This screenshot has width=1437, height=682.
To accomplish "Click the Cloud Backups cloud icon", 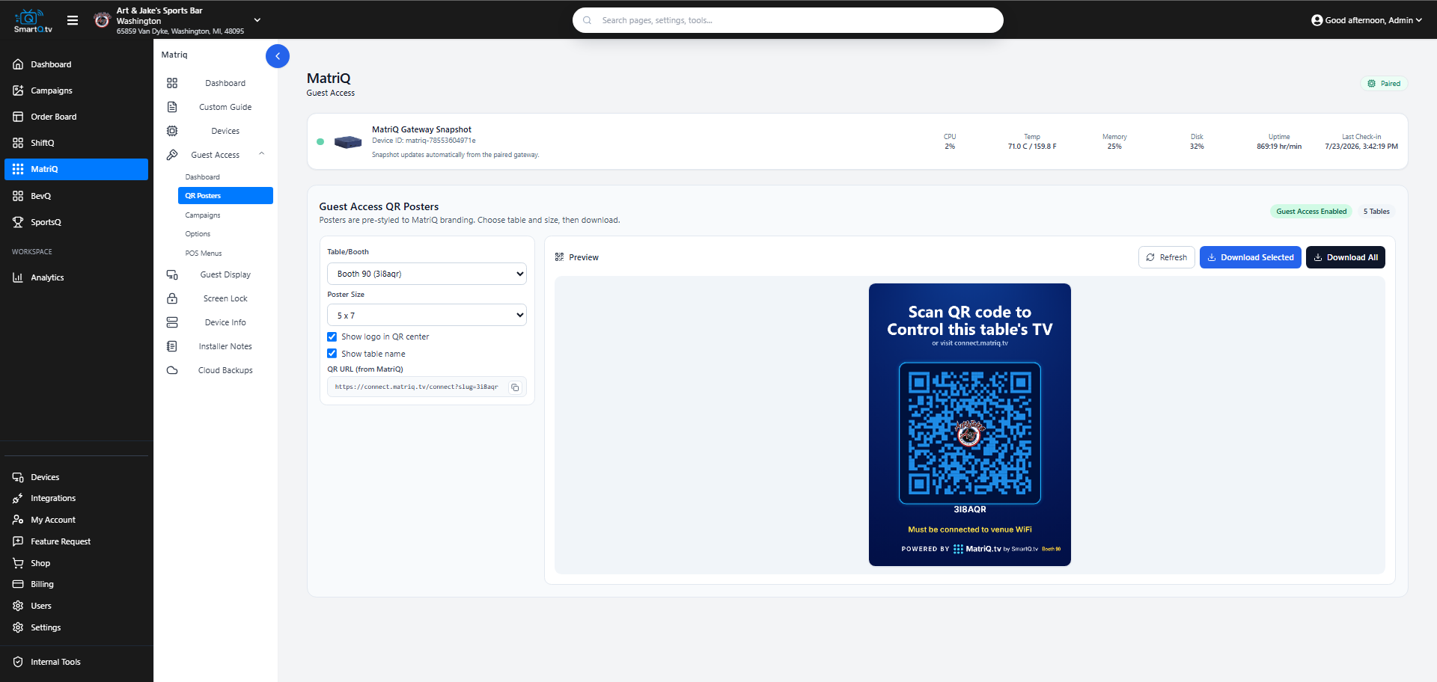I will click(172, 370).
